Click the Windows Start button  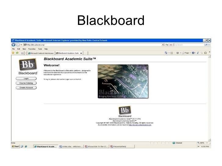point(16,147)
